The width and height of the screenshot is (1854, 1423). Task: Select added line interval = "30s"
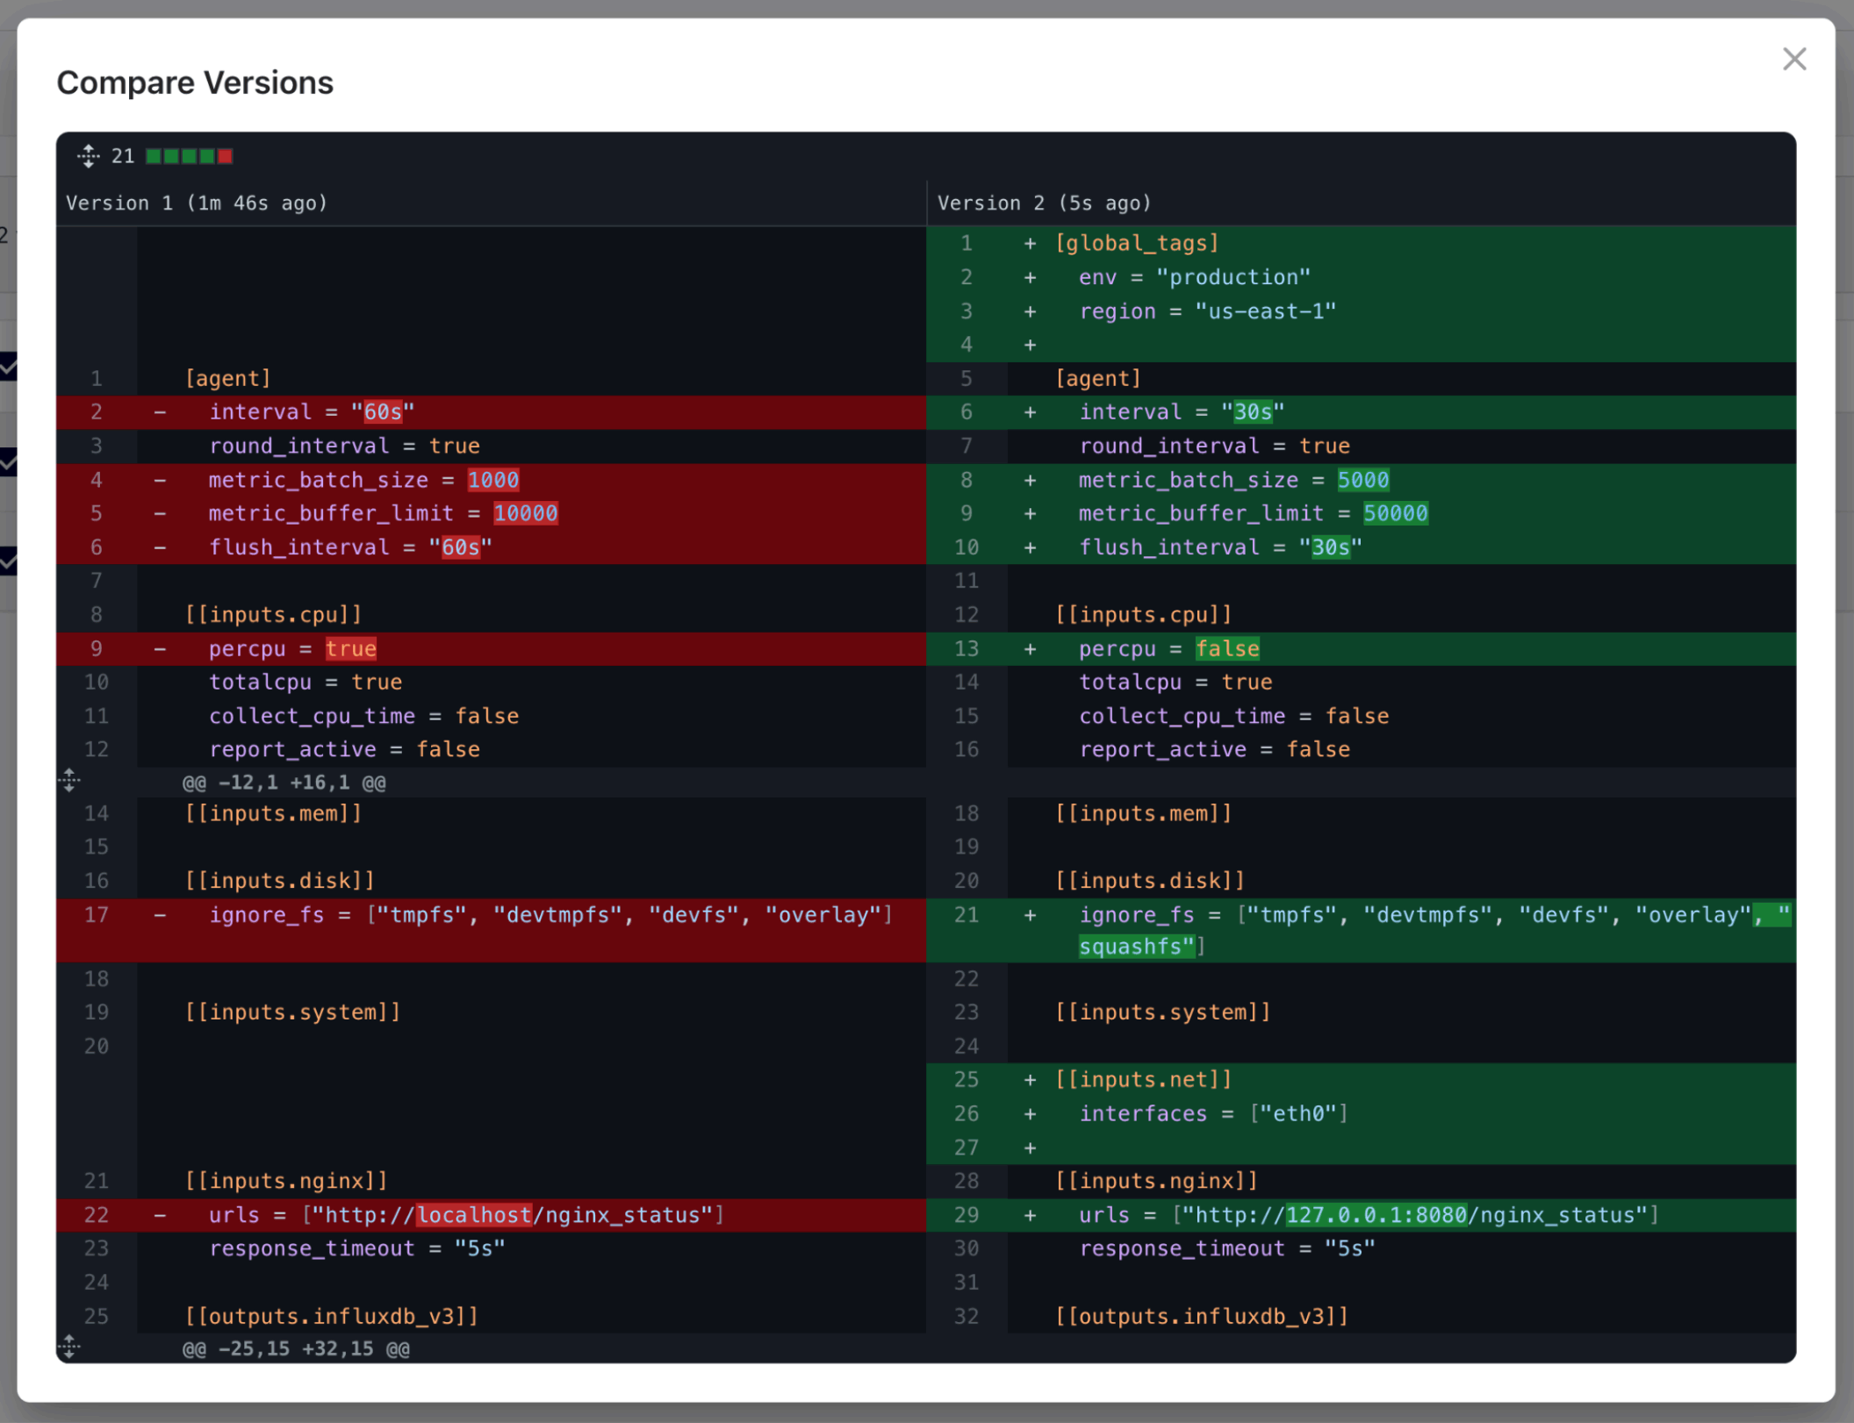point(1362,412)
